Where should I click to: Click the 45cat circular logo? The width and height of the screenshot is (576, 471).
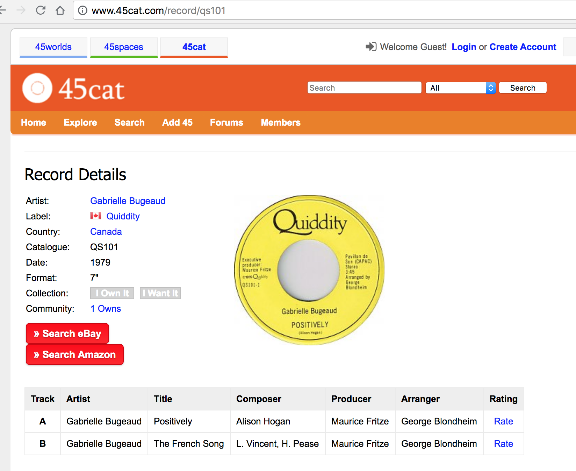37,88
